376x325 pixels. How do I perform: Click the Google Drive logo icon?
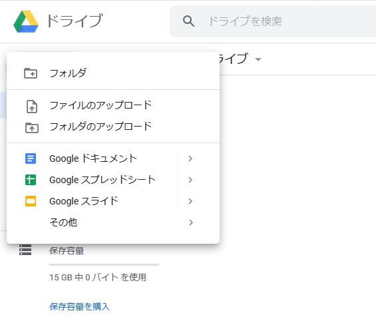(x=26, y=21)
